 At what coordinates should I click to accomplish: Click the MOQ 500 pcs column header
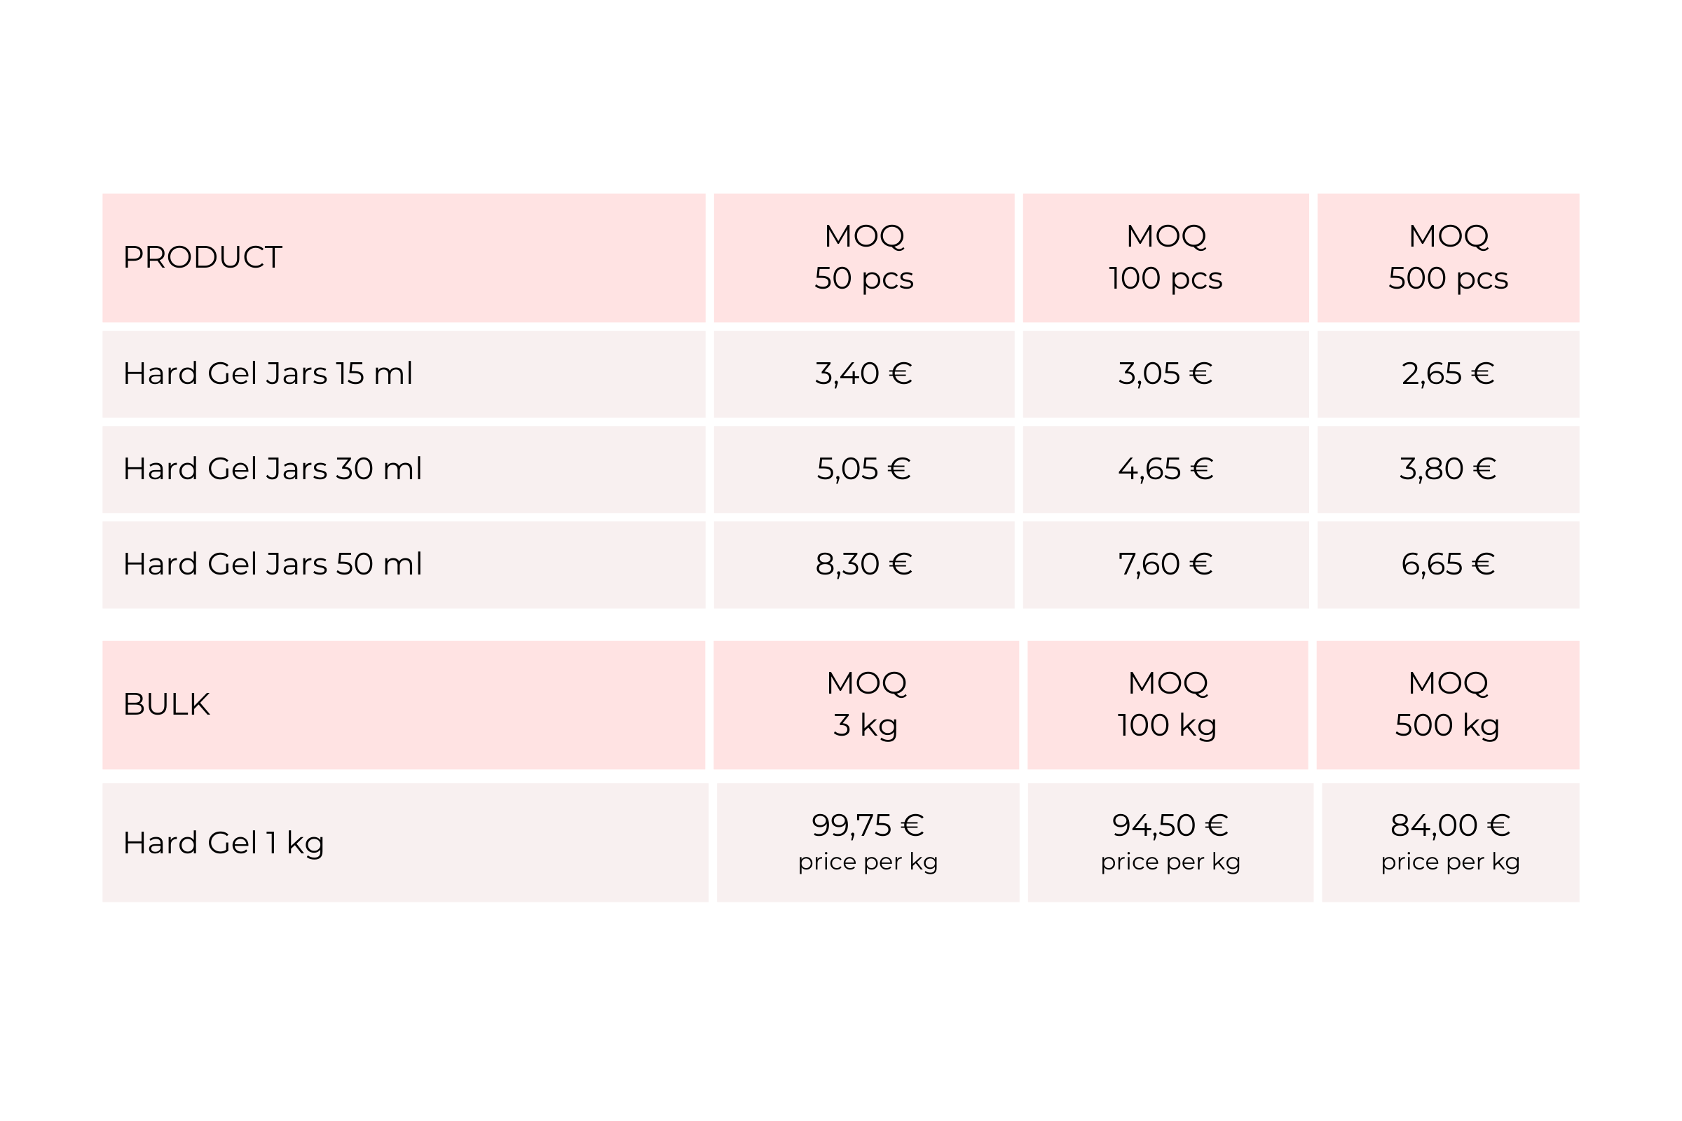pyautogui.click(x=1448, y=257)
